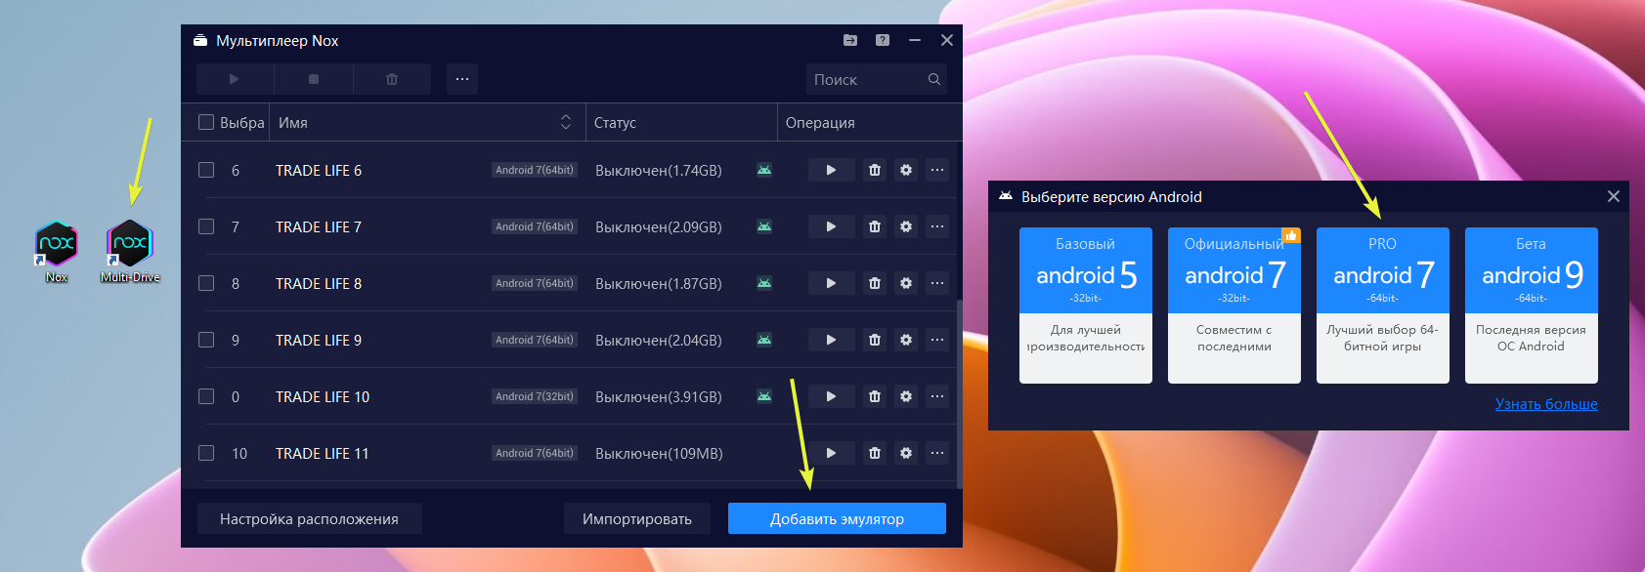1645x572 pixels.
Task: Click the Добавить эмулятор button
Action: click(x=837, y=518)
